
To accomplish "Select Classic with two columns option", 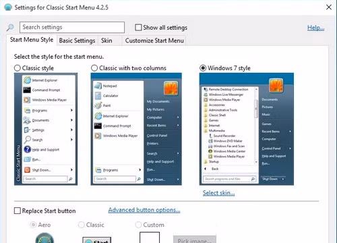I will [x=94, y=68].
